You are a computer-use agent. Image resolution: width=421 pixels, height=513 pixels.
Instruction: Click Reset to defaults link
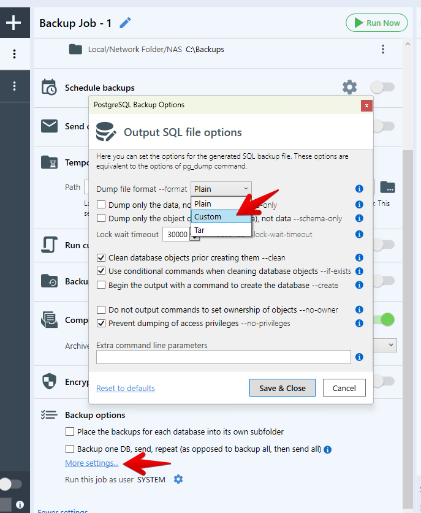click(126, 388)
